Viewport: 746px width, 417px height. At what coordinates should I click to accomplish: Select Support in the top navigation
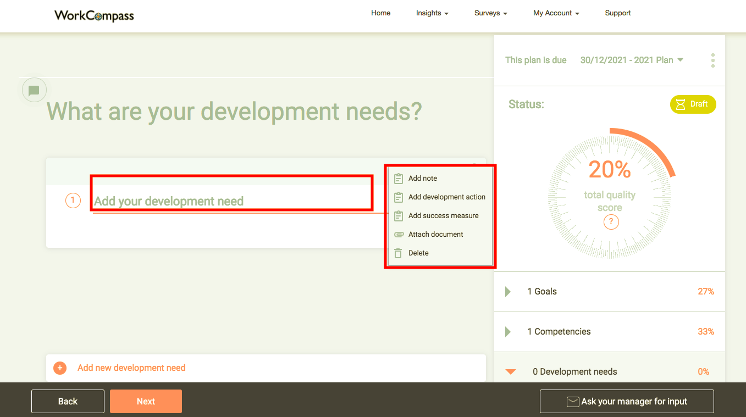tap(617, 13)
